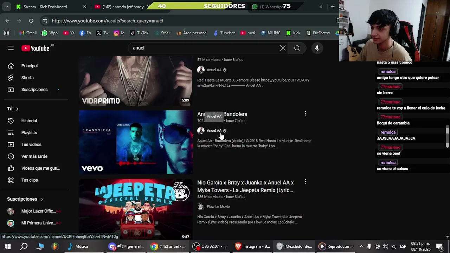
Task: Open the Área personal bookmark
Action: coord(192,33)
